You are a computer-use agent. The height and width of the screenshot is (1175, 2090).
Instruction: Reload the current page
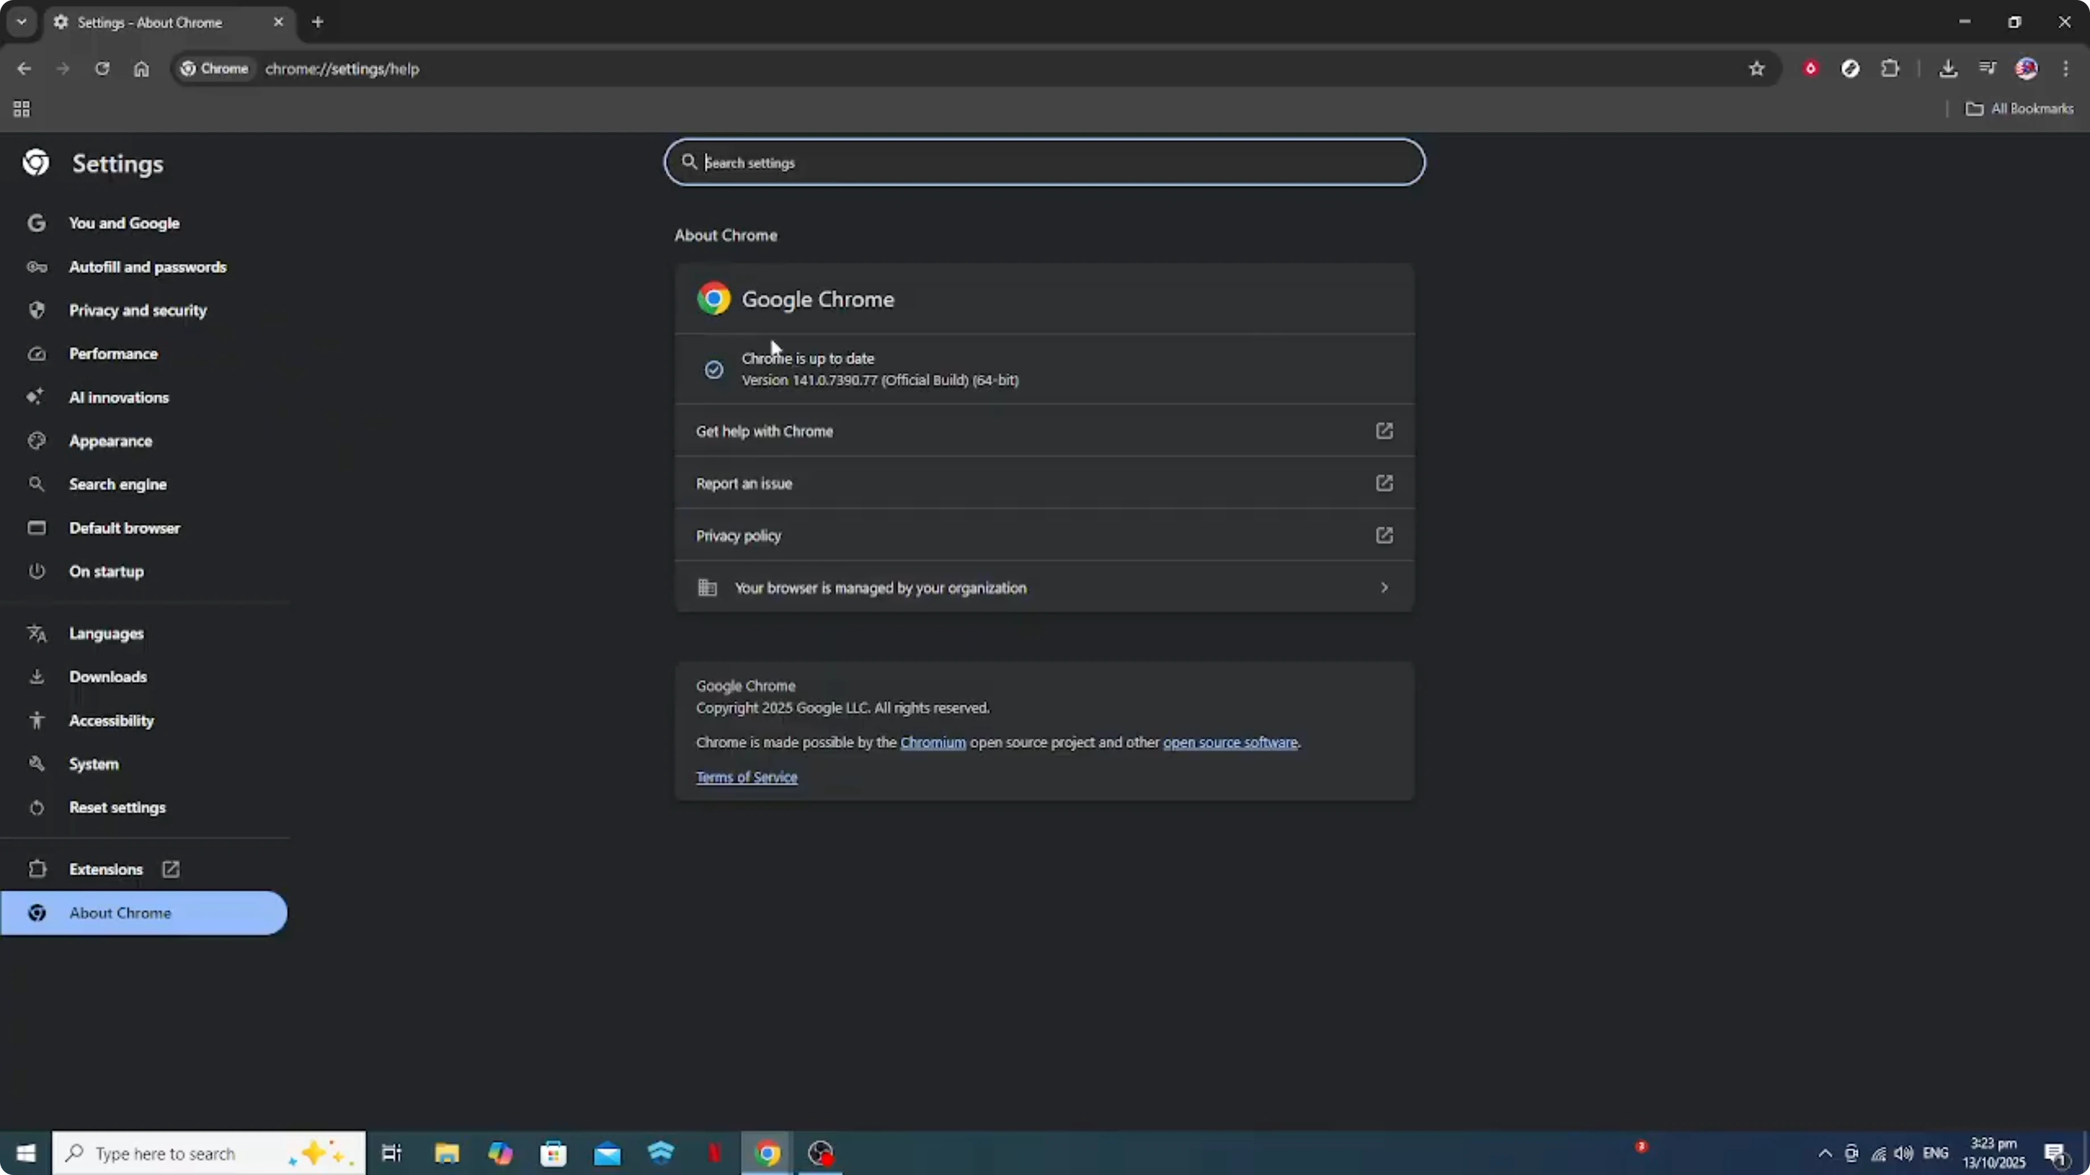[x=102, y=69]
